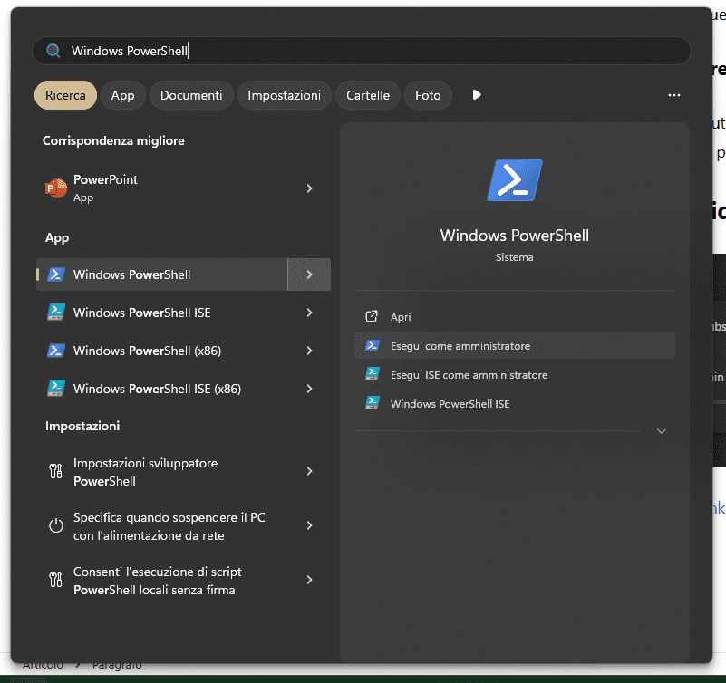Screen dimensions: 726x683
Task: Expand Windows PowerShell ISE (x86) chevron
Action: coord(309,389)
